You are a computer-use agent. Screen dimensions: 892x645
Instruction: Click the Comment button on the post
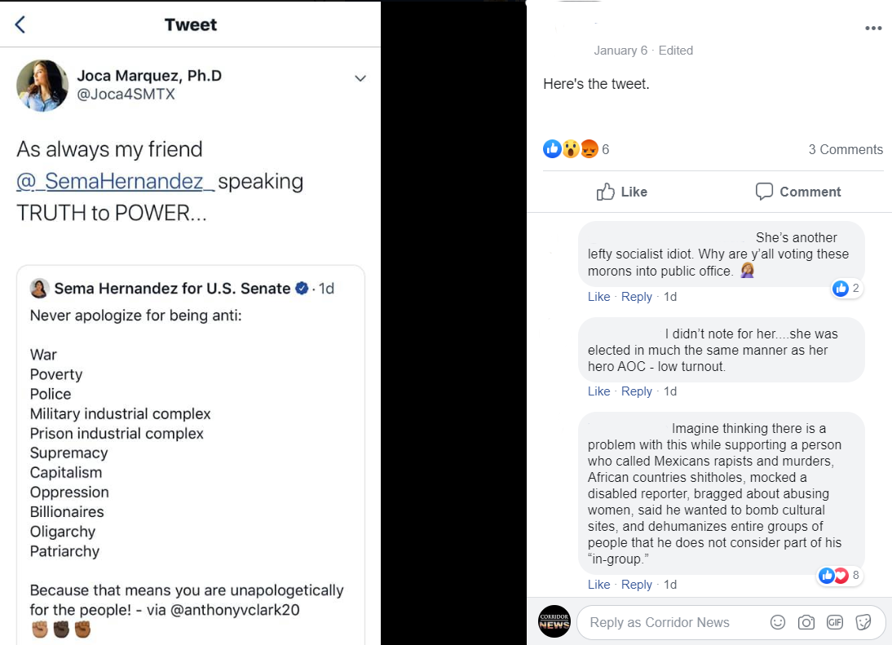coord(797,192)
